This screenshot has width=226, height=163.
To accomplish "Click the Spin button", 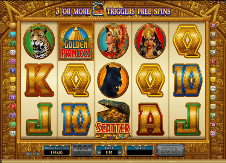I will pos(171,150).
